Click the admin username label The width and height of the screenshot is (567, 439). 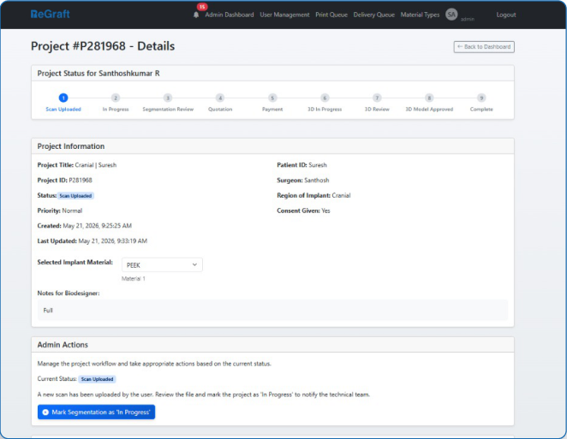467,19
